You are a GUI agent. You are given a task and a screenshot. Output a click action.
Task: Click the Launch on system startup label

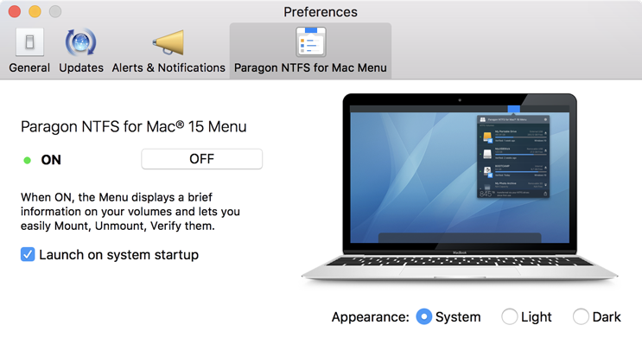click(x=118, y=255)
